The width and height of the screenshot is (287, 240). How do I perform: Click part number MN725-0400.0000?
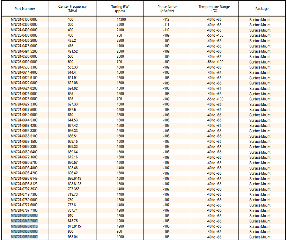point(24,35)
